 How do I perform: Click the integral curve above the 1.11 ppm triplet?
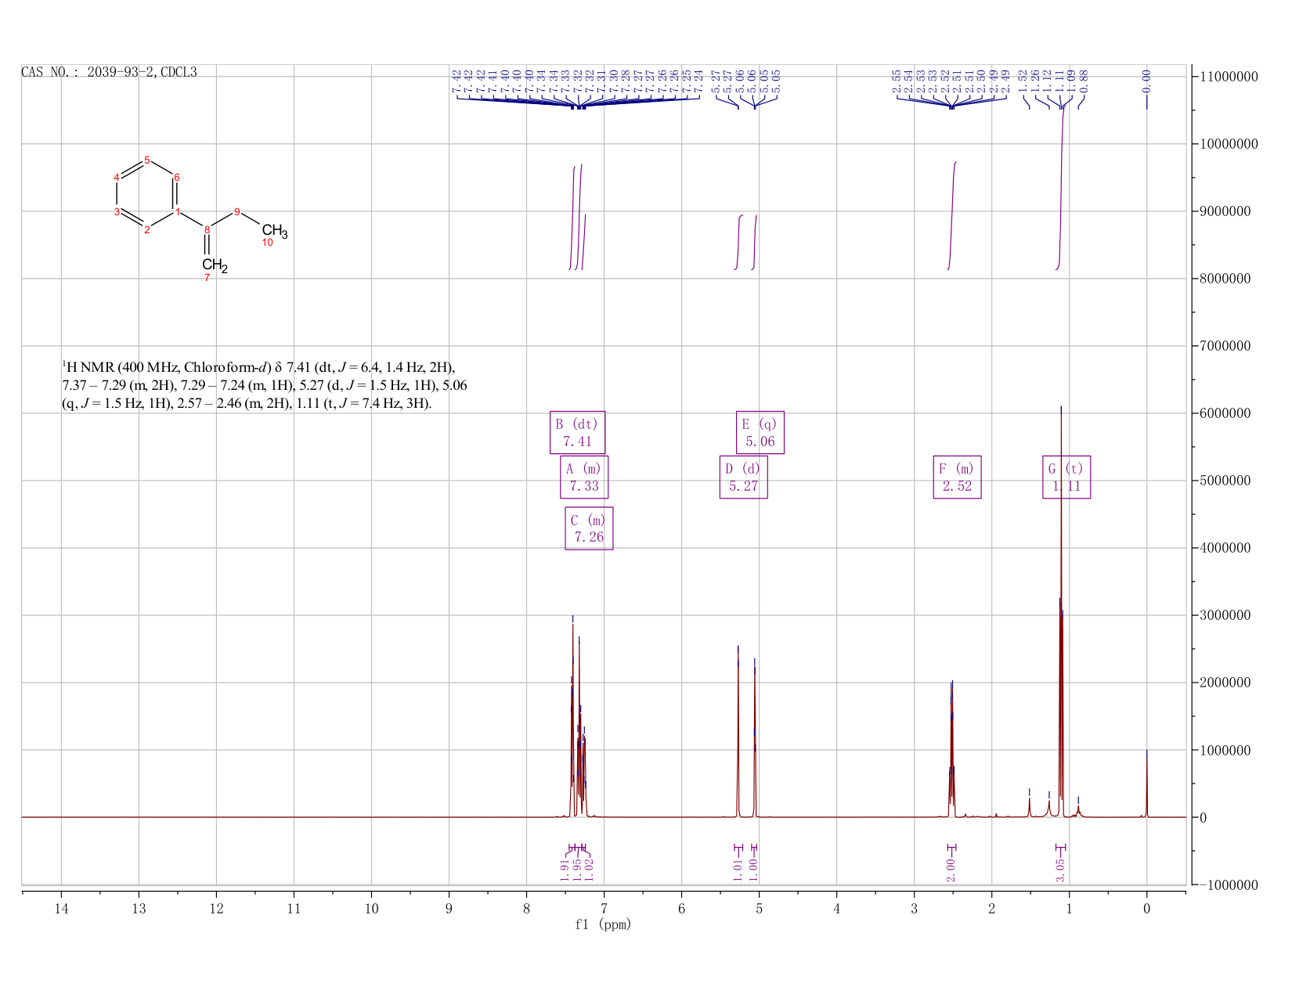click(x=1061, y=188)
